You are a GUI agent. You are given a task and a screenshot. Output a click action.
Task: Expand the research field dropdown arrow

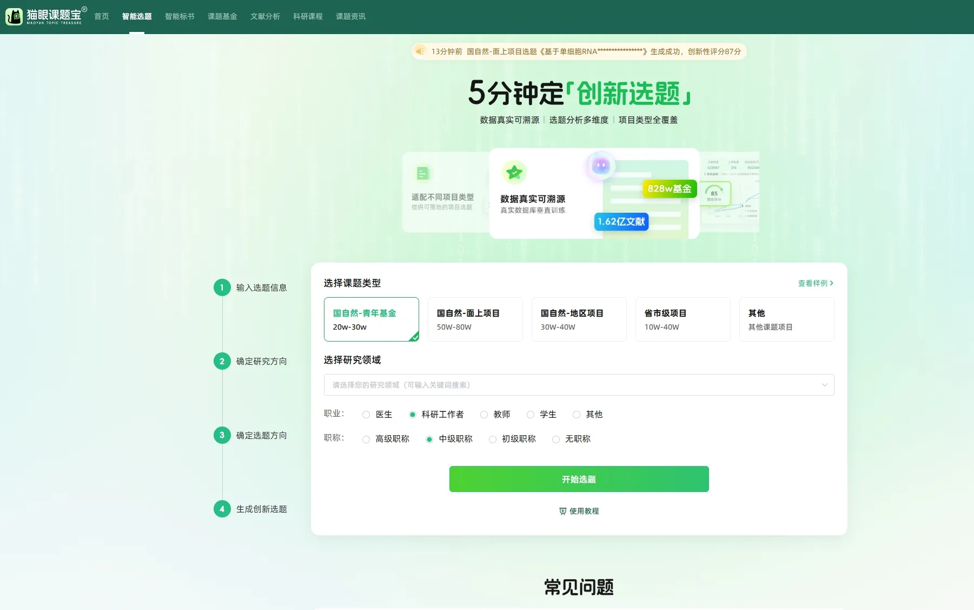point(824,385)
